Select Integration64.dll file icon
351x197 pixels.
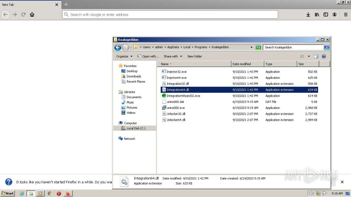click(x=164, y=90)
